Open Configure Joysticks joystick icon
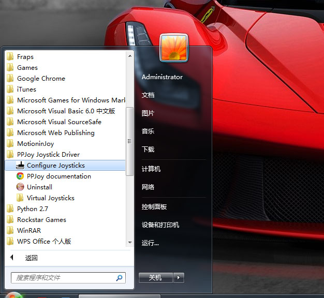This screenshot has width=324, height=298. tap(20, 166)
